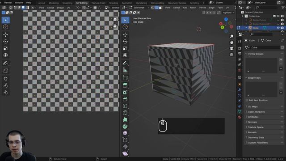
Task: Open Image menu in UV editor
Action: [60, 8]
